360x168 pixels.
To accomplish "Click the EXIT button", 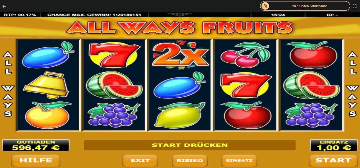I will coord(140,161).
